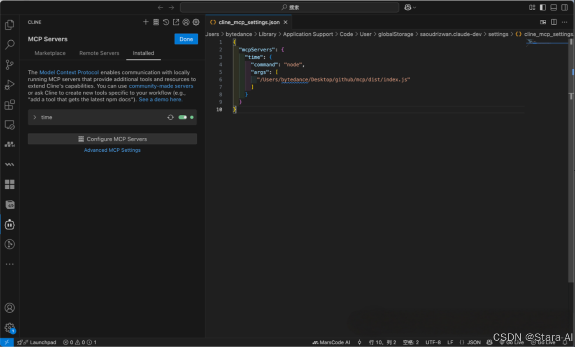
Task: Open the indentation selector 空格: 2
Action: 411,342
